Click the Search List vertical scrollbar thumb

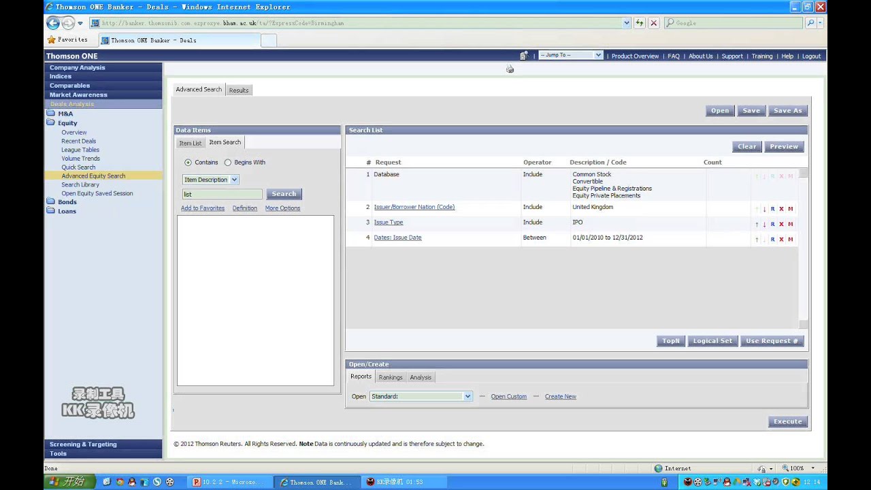803,174
